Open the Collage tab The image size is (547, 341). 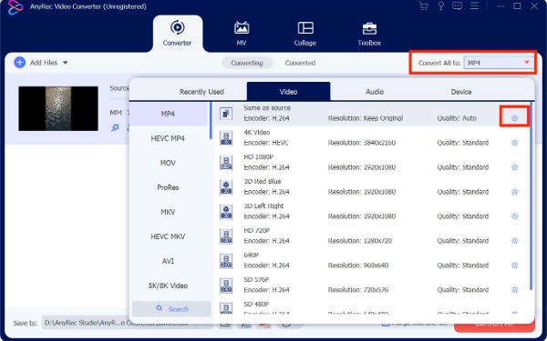[305, 34]
